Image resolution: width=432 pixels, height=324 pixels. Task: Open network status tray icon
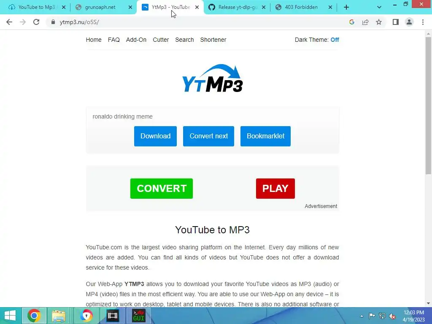tap(382, 316)
